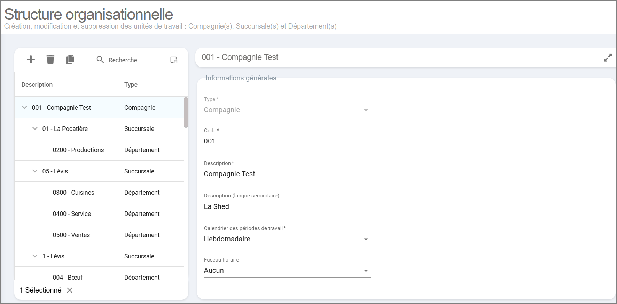Viewport: 617px width, 304px height.
Task: Open the column display options icon
Action: coord(174,60)
